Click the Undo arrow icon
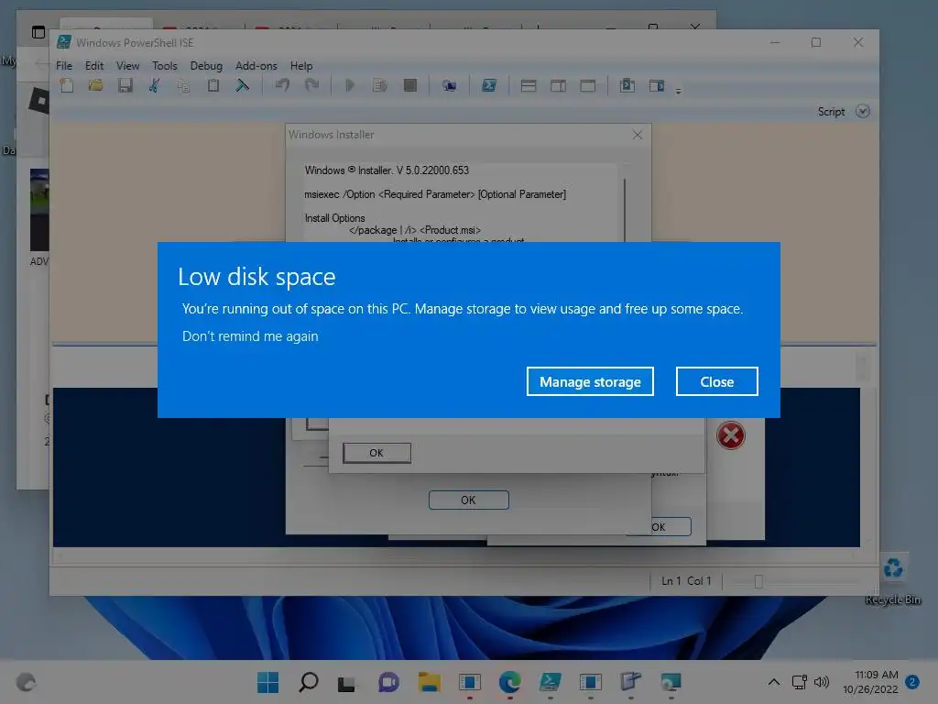The width and height of the screenshot is (938, 704). (282, 85)
